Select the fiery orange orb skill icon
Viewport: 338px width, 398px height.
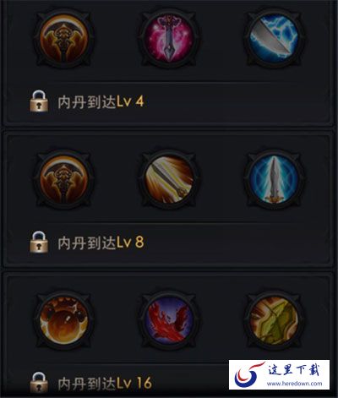[x=64, y=320]
